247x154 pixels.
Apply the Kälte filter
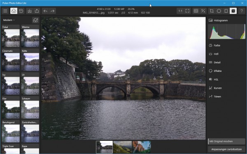tap(30, 60)
